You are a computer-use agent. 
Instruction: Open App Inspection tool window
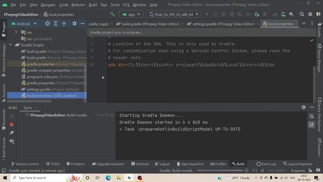190,164
